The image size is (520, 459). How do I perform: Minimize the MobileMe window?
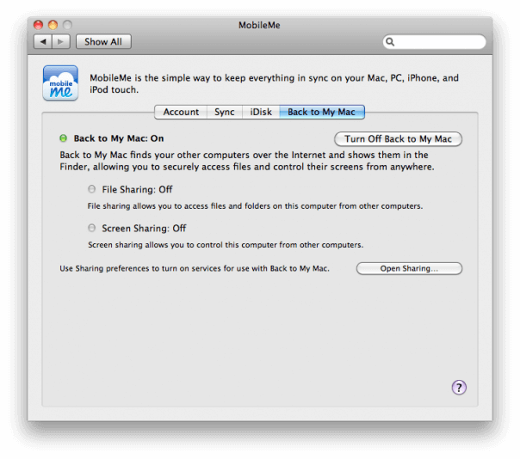(53, 25)
